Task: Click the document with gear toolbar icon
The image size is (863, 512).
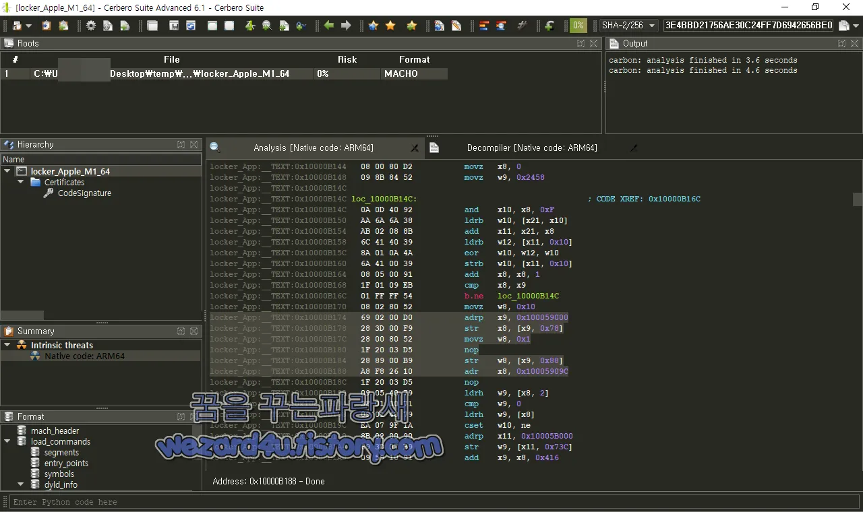Action: pyautogui.click(x=108, y=26)
